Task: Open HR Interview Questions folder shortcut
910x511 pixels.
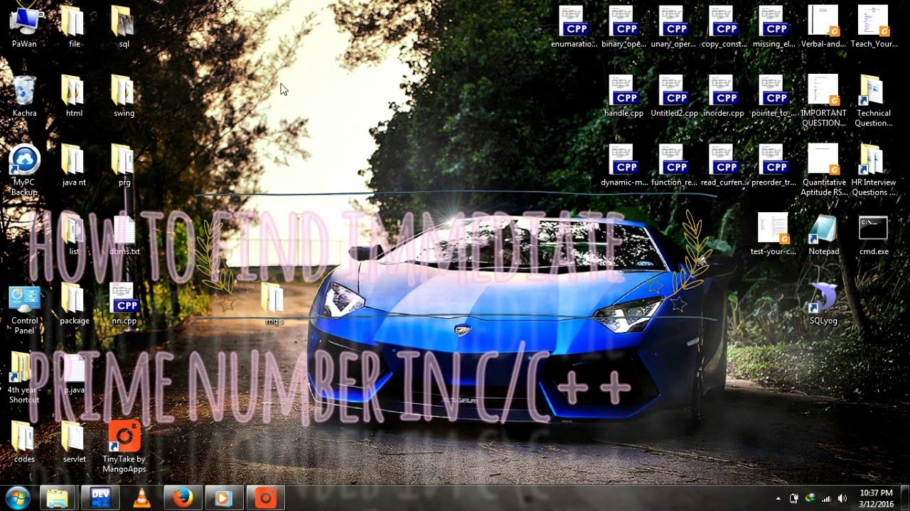Action: (873, 170)
